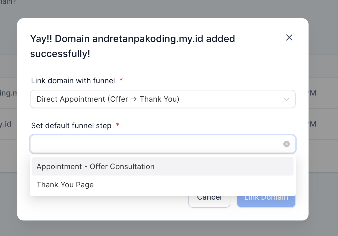The height and width of the screenshot is (236, 338).
Task: Select Appointment - Offer Consultation step
Action: (95, 166)
